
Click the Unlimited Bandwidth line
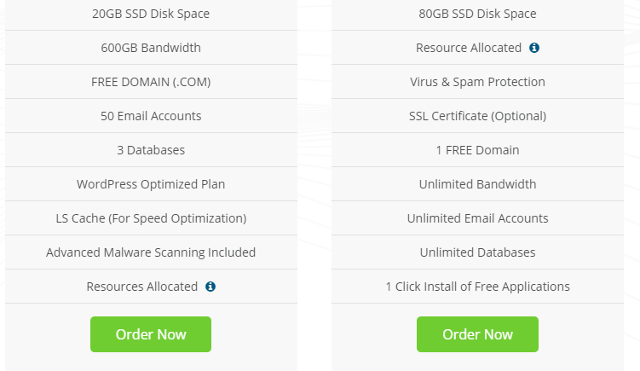pos(477,184)
